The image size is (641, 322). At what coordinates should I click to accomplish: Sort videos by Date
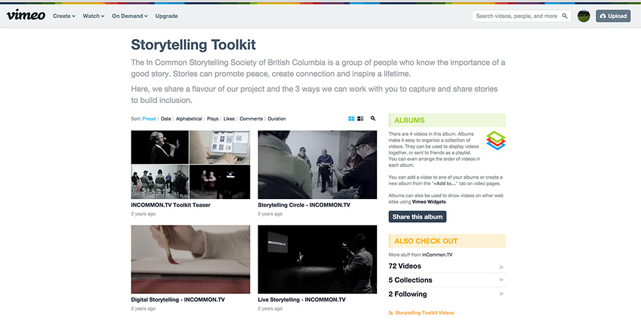tap(166, 119)
